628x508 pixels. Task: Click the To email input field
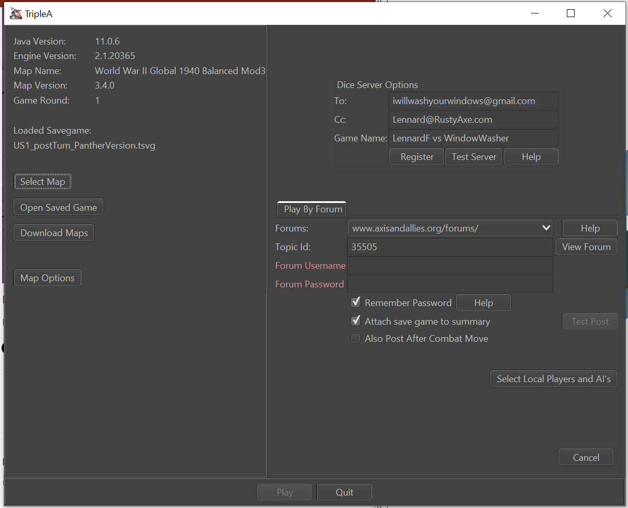[474, 101]
